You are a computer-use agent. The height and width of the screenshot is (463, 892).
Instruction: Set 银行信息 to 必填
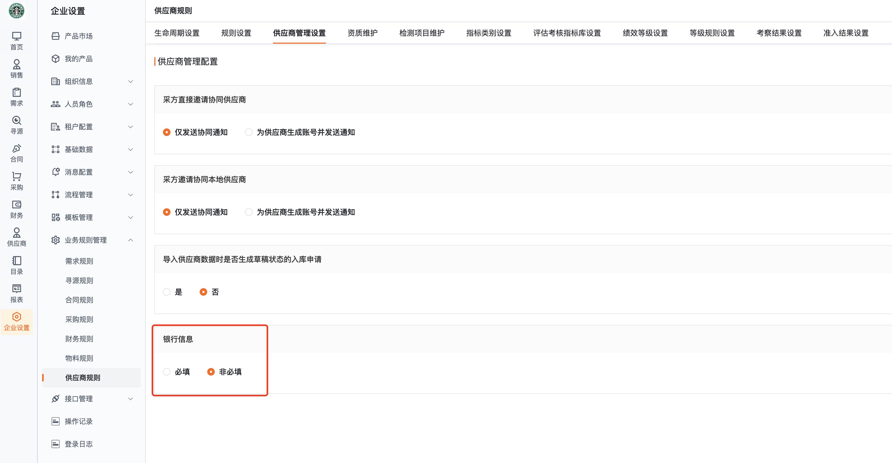(x=166, y=372)
